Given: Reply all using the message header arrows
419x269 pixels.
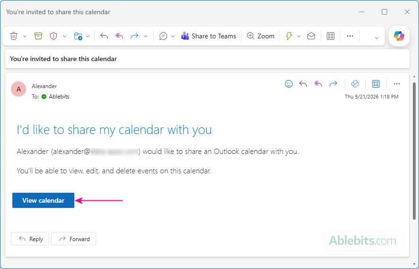Looking at the screenshot, I should click(x=318, y=84).
